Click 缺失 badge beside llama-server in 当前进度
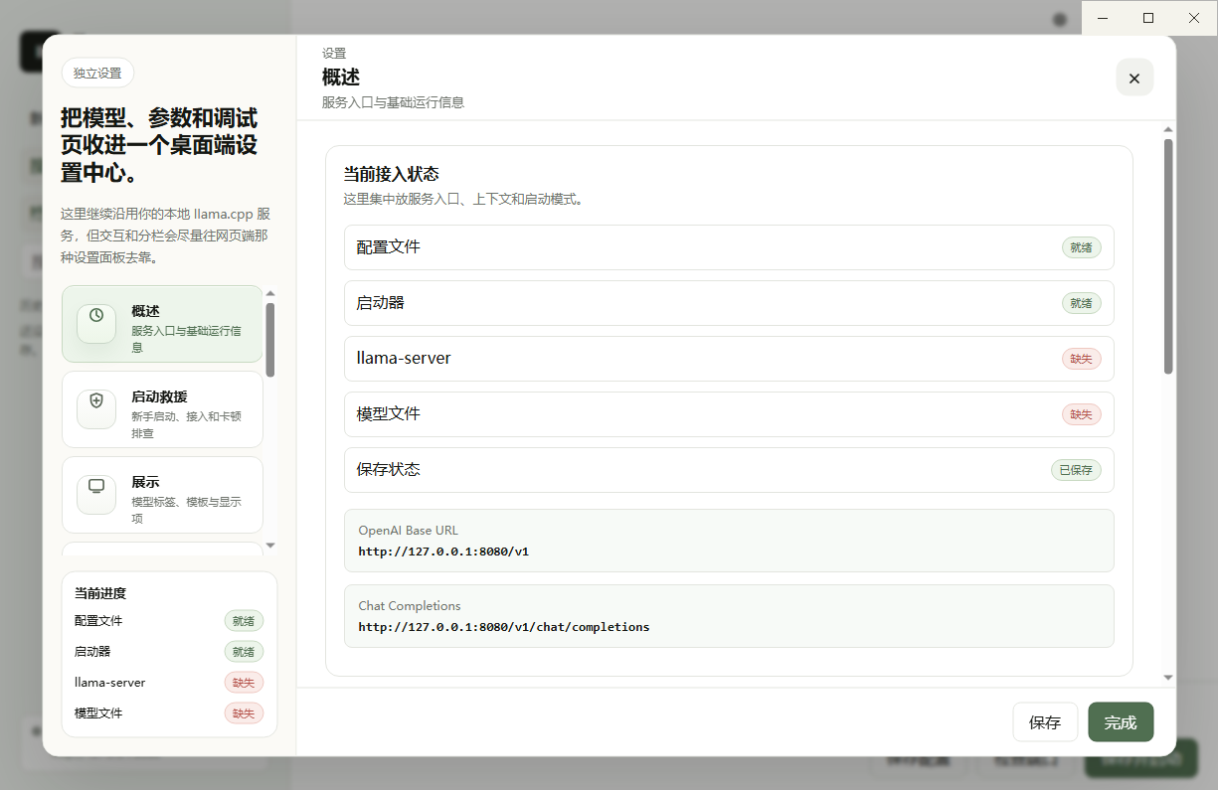 coord(244,683)
